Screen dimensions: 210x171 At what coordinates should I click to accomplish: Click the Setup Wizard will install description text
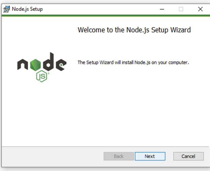click(133, 63)
